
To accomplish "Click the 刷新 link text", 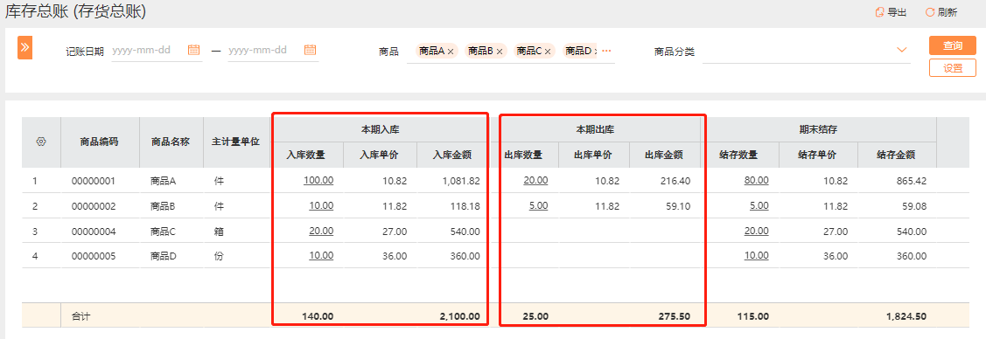I will [947, 12].
